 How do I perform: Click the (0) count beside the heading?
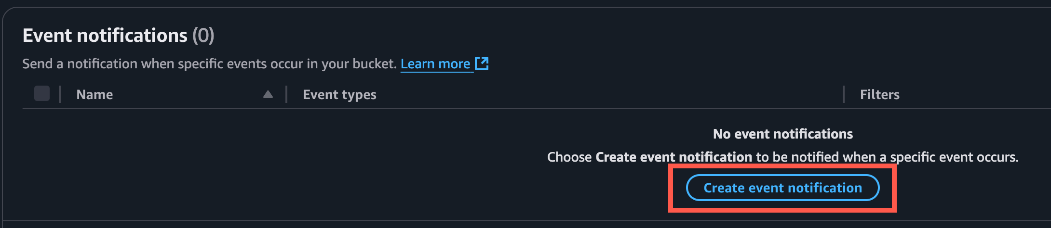pos(203,36)
